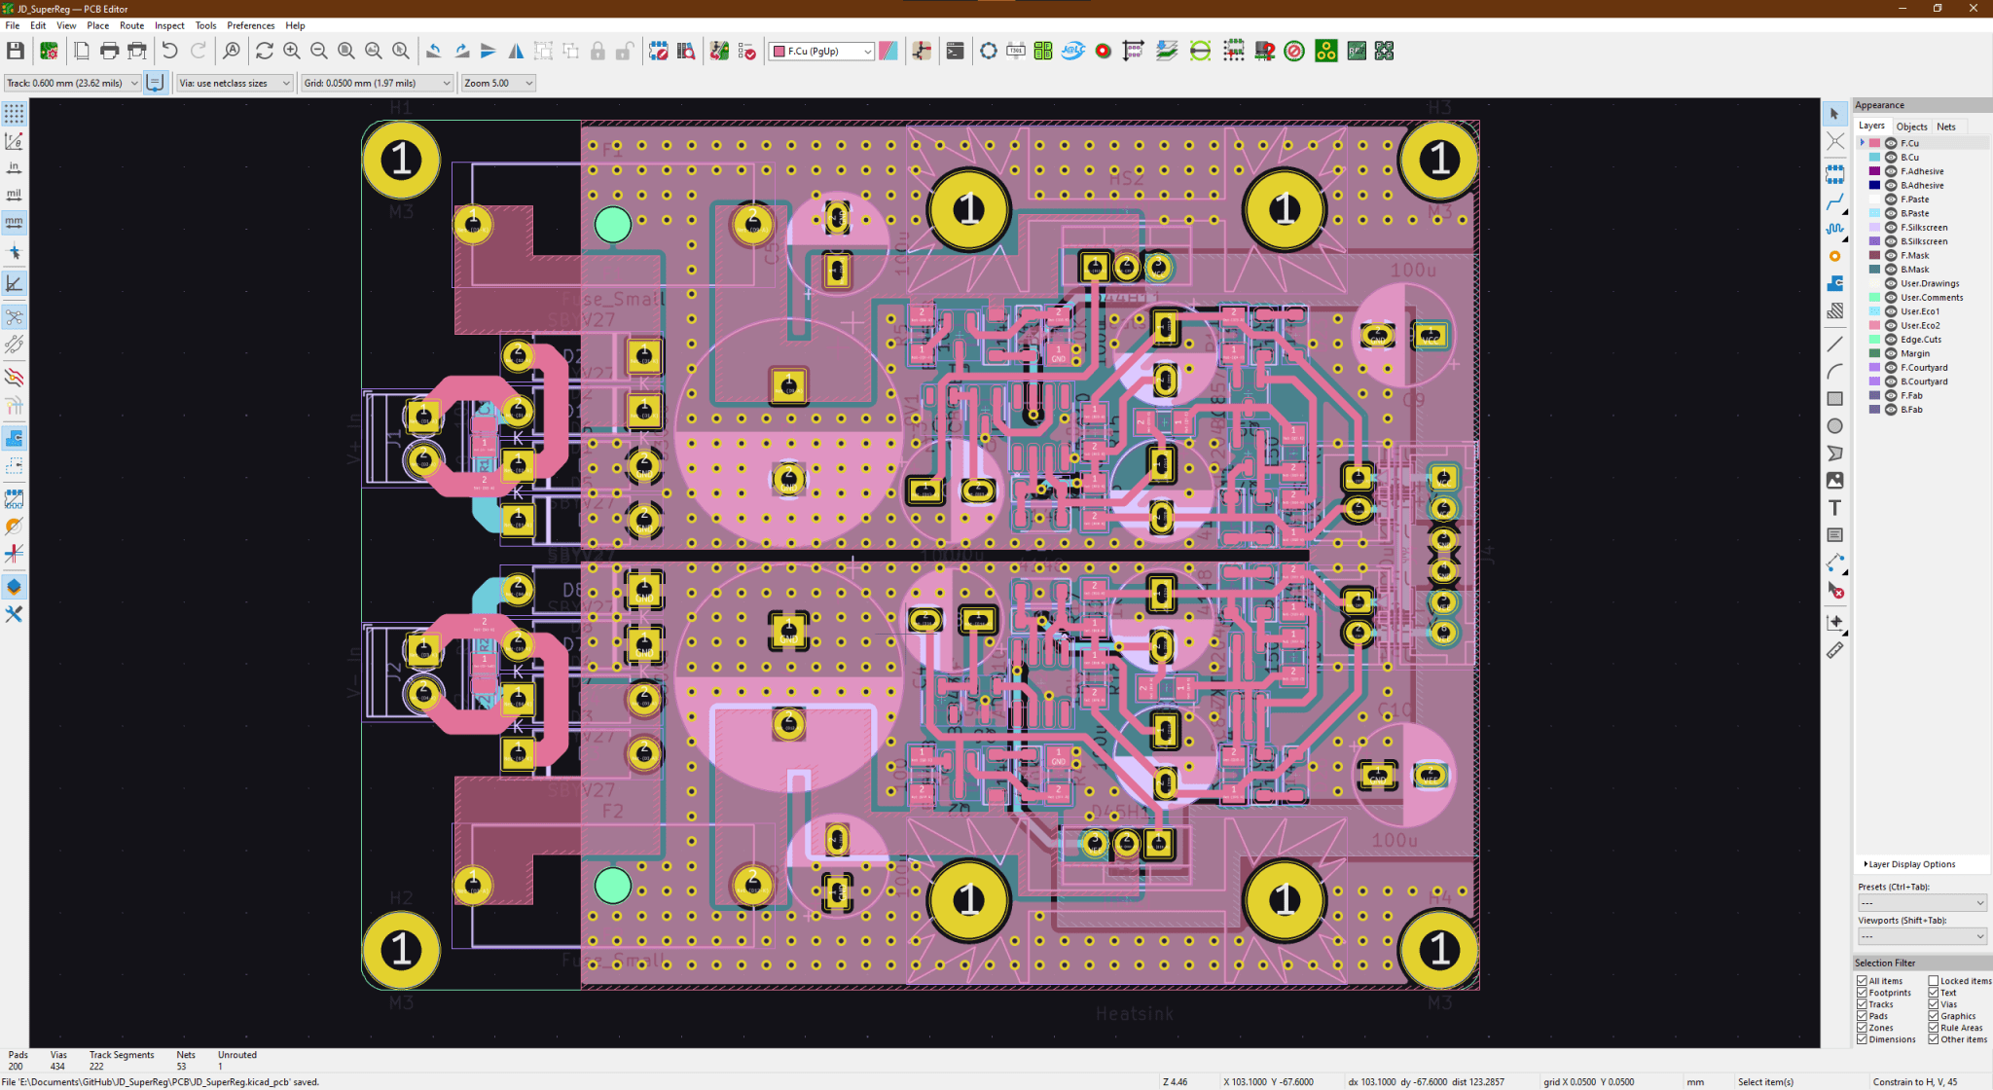Screen dimensions: 1993x1090
Task: Toggle Edge.Cuts layer visibility
Action: coord(1891,340)
